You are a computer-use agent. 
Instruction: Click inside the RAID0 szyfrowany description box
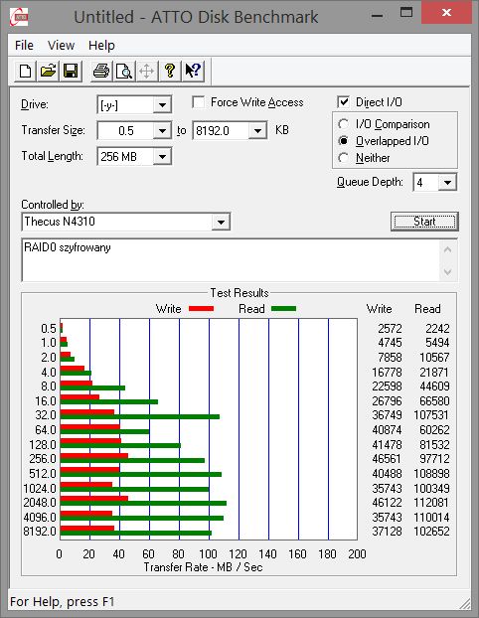[231, 260]
